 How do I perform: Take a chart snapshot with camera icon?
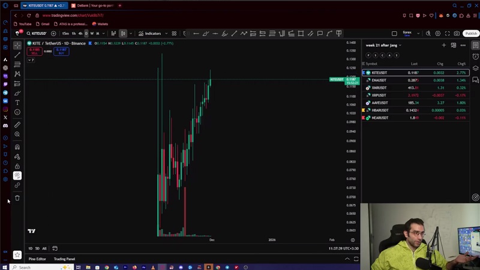[x=457, y=34]
